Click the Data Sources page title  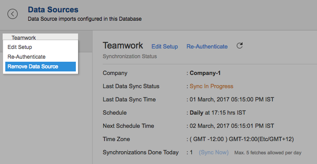(53, 10)
